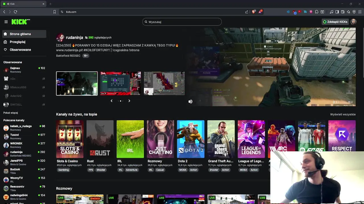Open the browser main menu
The height and width of the screenshot is (204, 364).
coord(360,12)
